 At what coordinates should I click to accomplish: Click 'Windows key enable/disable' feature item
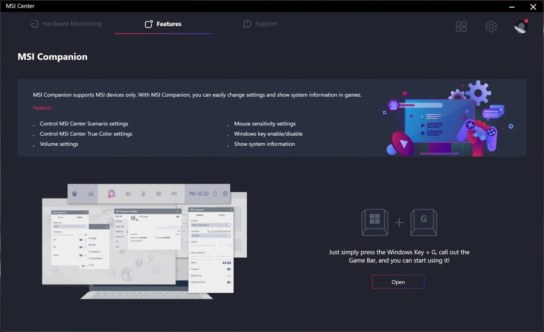click(268, 134)
